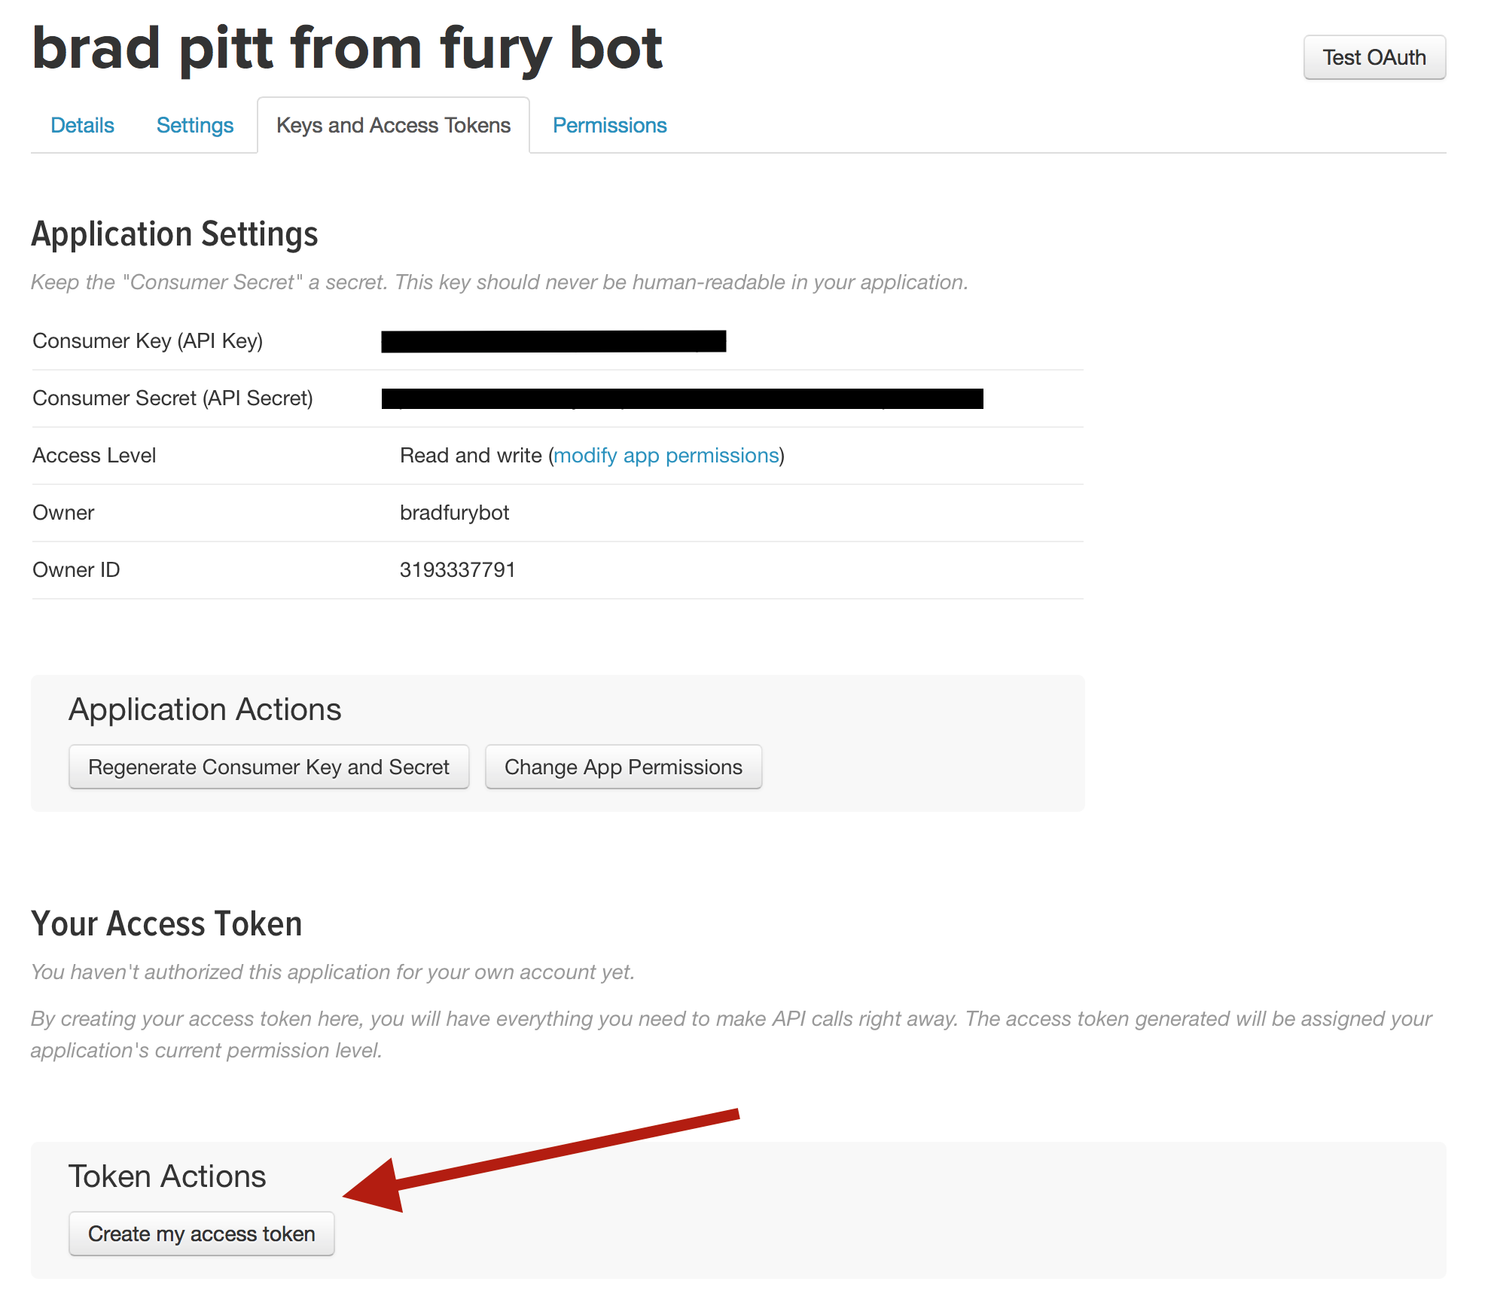Click the Token Actions heading
The height and width of the screenshot is (1315, 1491).
(167, 1176)
